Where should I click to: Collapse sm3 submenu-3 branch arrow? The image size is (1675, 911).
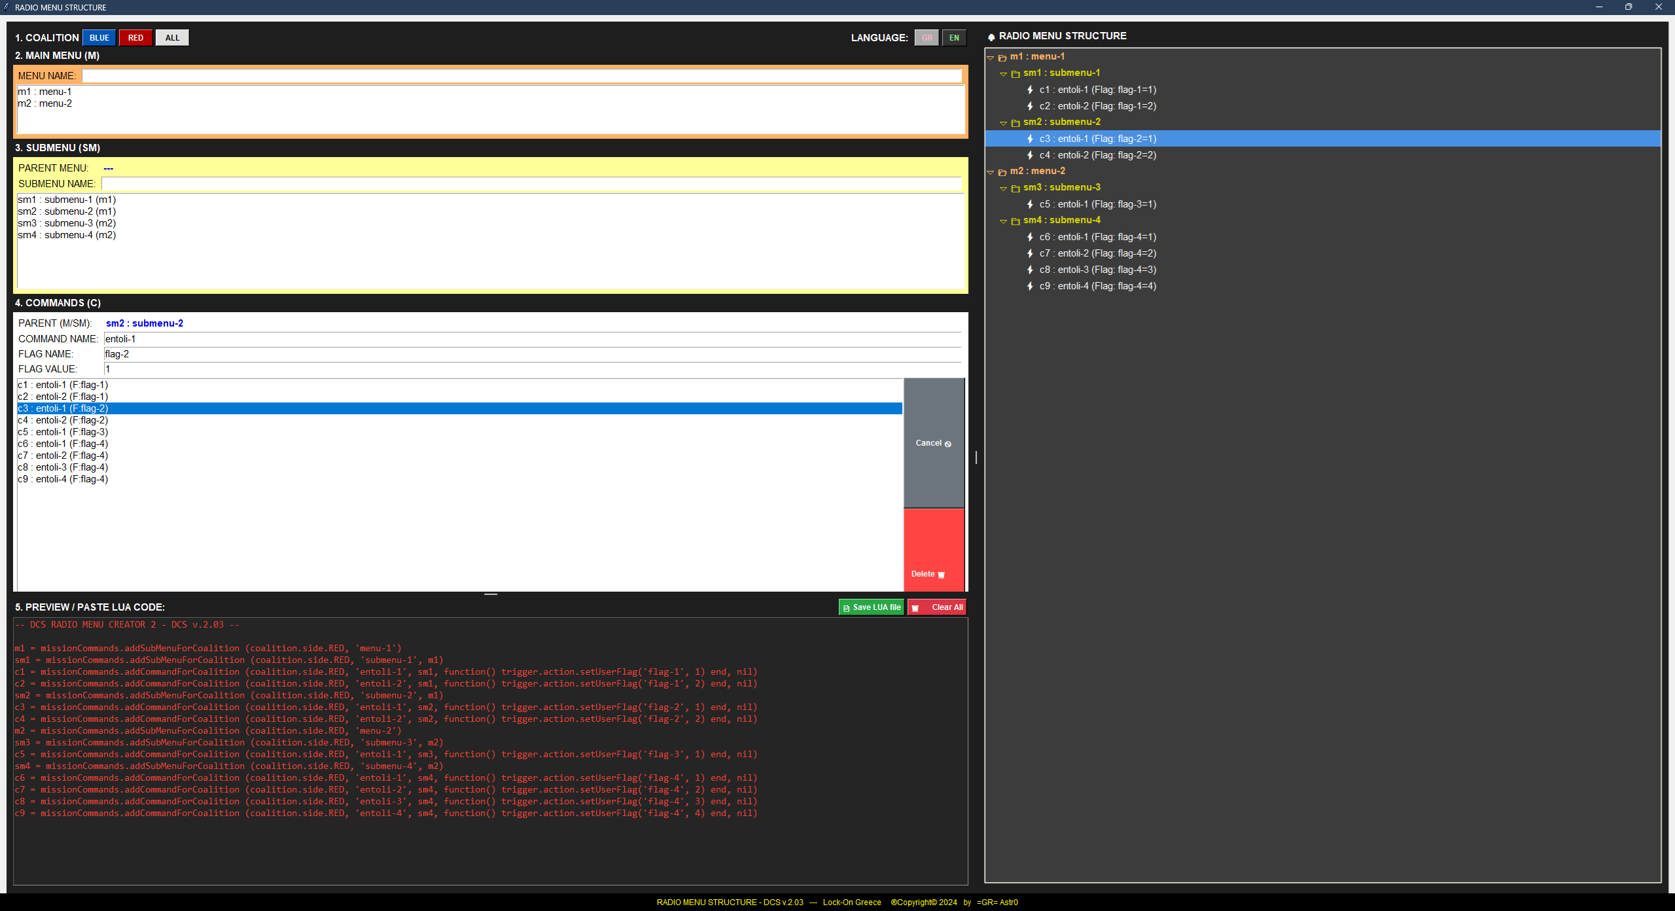(x=1003, y=188)
